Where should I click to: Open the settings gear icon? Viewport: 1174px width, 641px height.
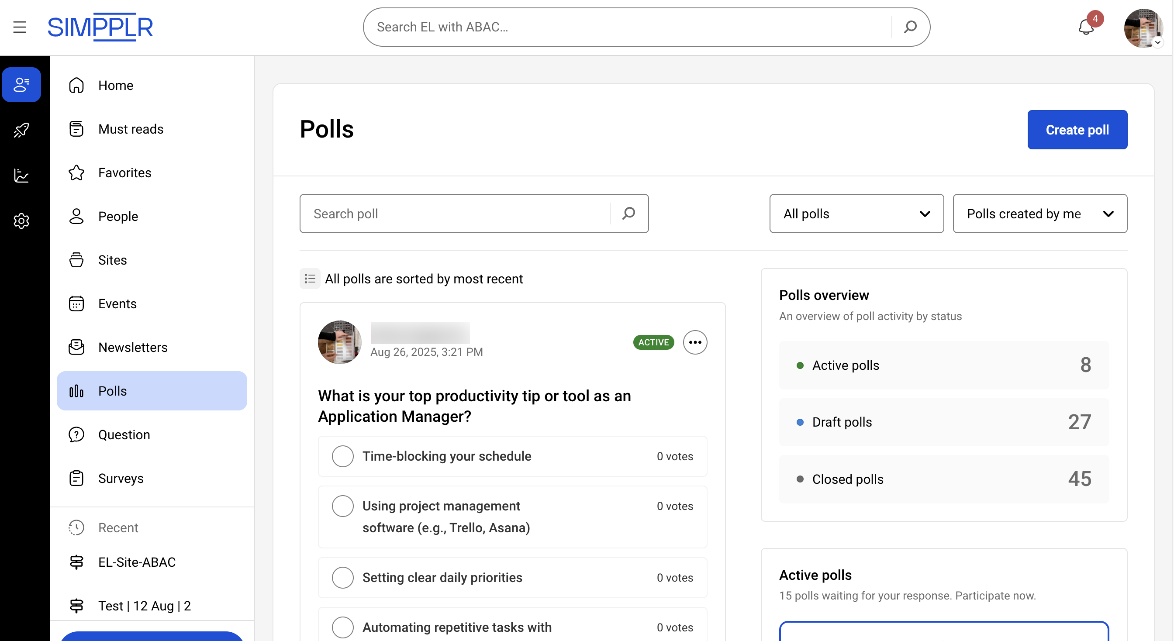[21, 221]
